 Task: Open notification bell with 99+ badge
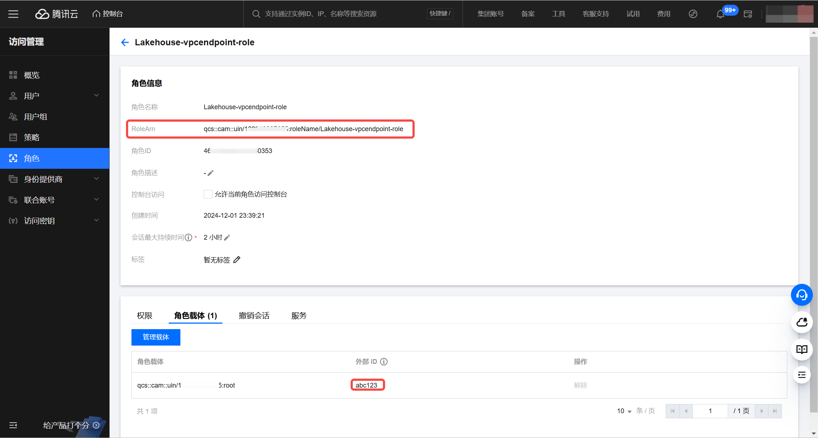(720, 14)
